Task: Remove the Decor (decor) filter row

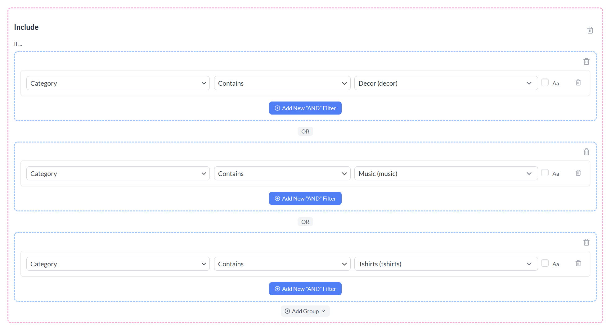Action: 578,83
